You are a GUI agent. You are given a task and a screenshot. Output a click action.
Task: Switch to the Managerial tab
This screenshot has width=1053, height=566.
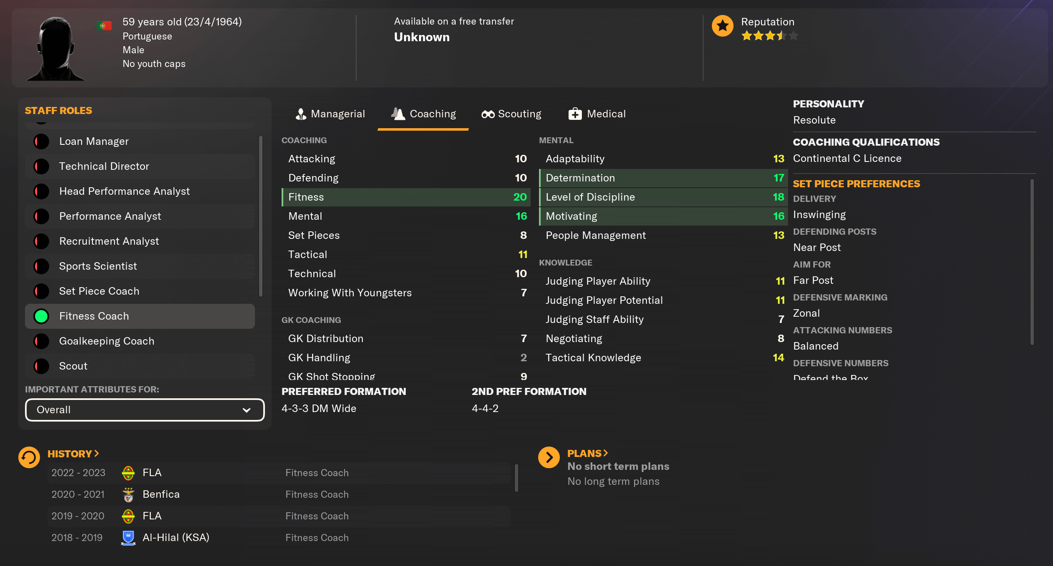pyautogui.click(x=330, y=114)
